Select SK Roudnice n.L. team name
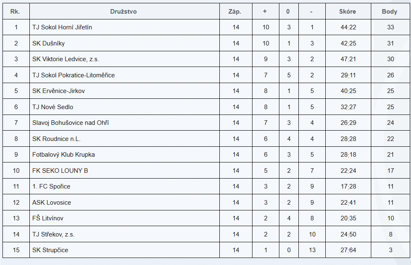The height and width of the screenshot is (265, 411). point(56,139)
